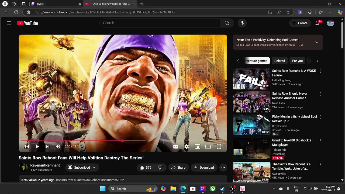Click the address bar URL
The image size is (345, 194).
tap(104, 12)
